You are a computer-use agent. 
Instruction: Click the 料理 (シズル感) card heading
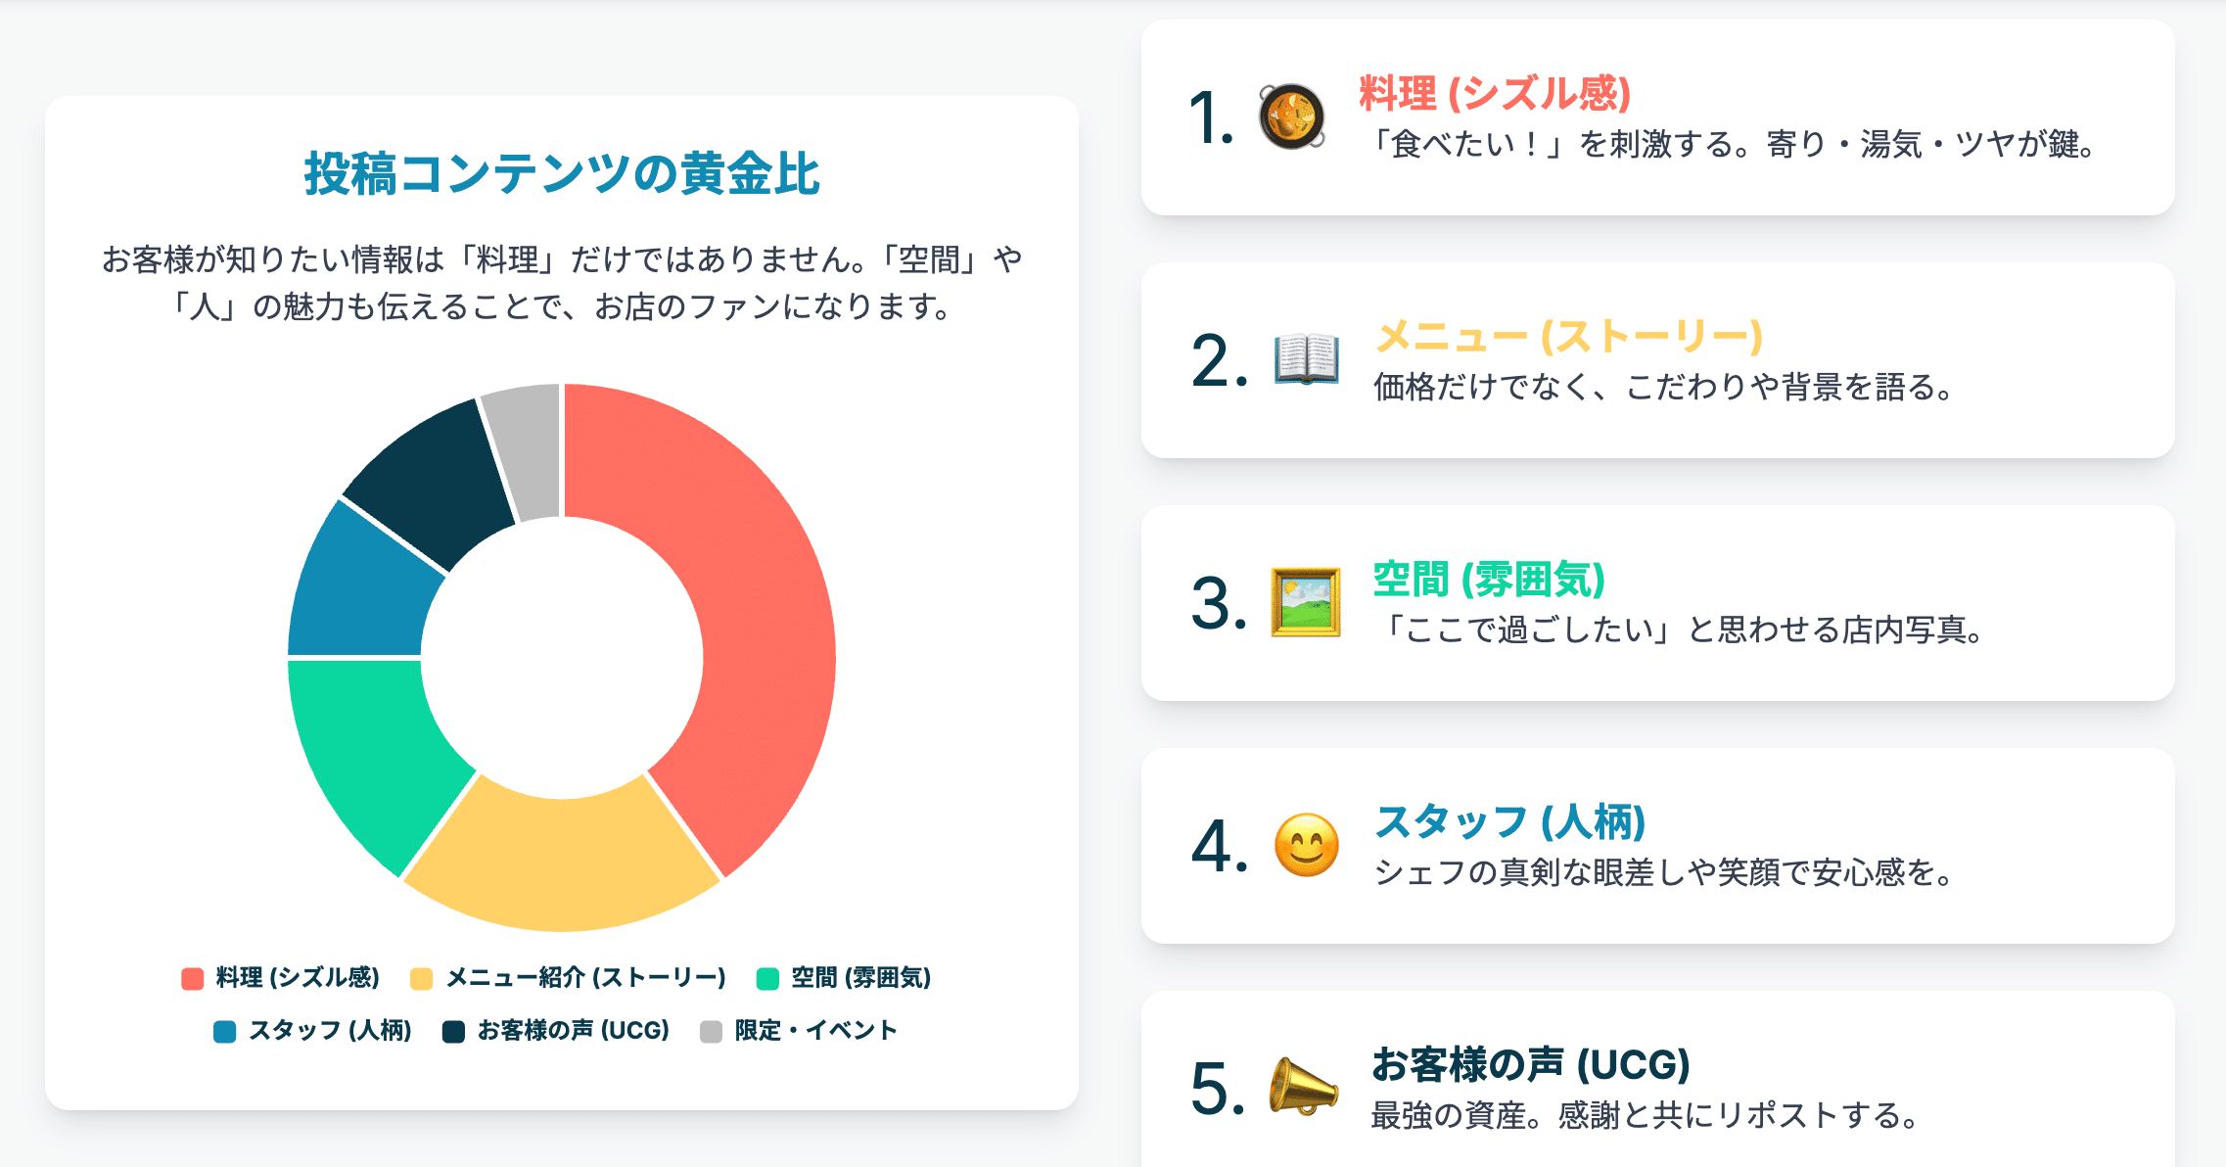tap(1494, 94)
